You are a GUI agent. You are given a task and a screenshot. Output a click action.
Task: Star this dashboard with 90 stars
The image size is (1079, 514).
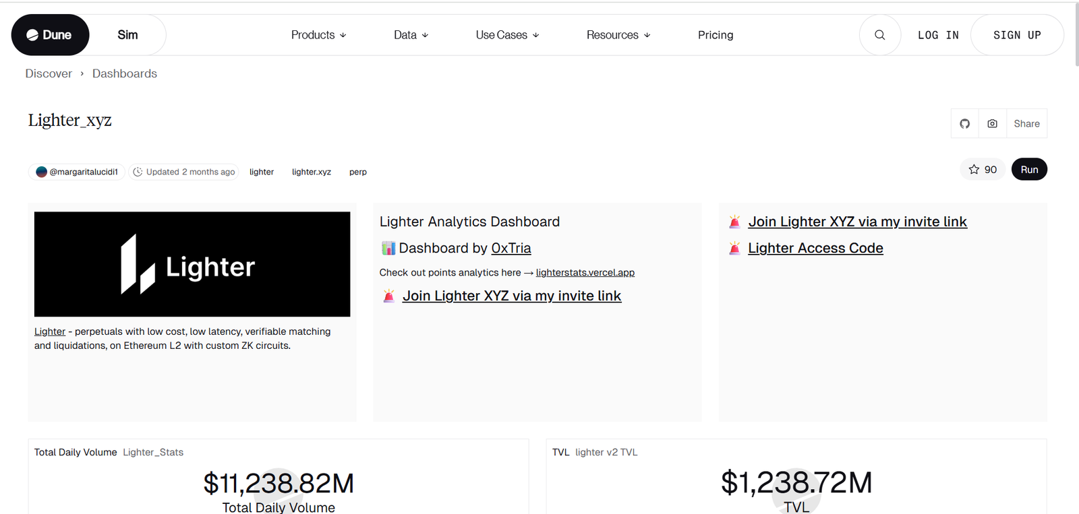point(983,170)
